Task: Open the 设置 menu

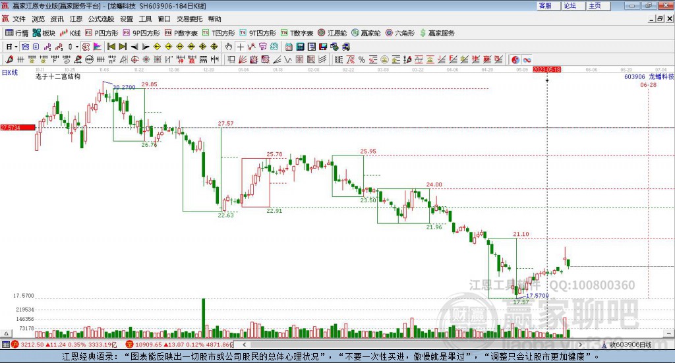Action: point(127,19)
